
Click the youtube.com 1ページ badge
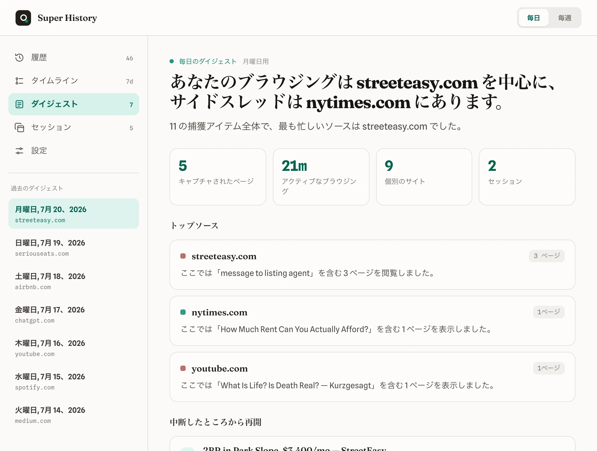(549, 368)
